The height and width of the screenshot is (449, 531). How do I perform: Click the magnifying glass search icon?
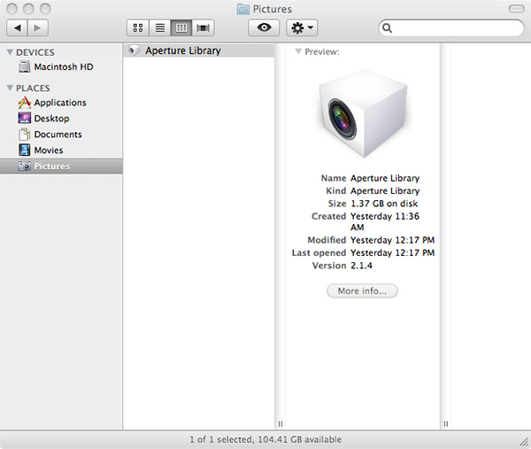point(387,27)
